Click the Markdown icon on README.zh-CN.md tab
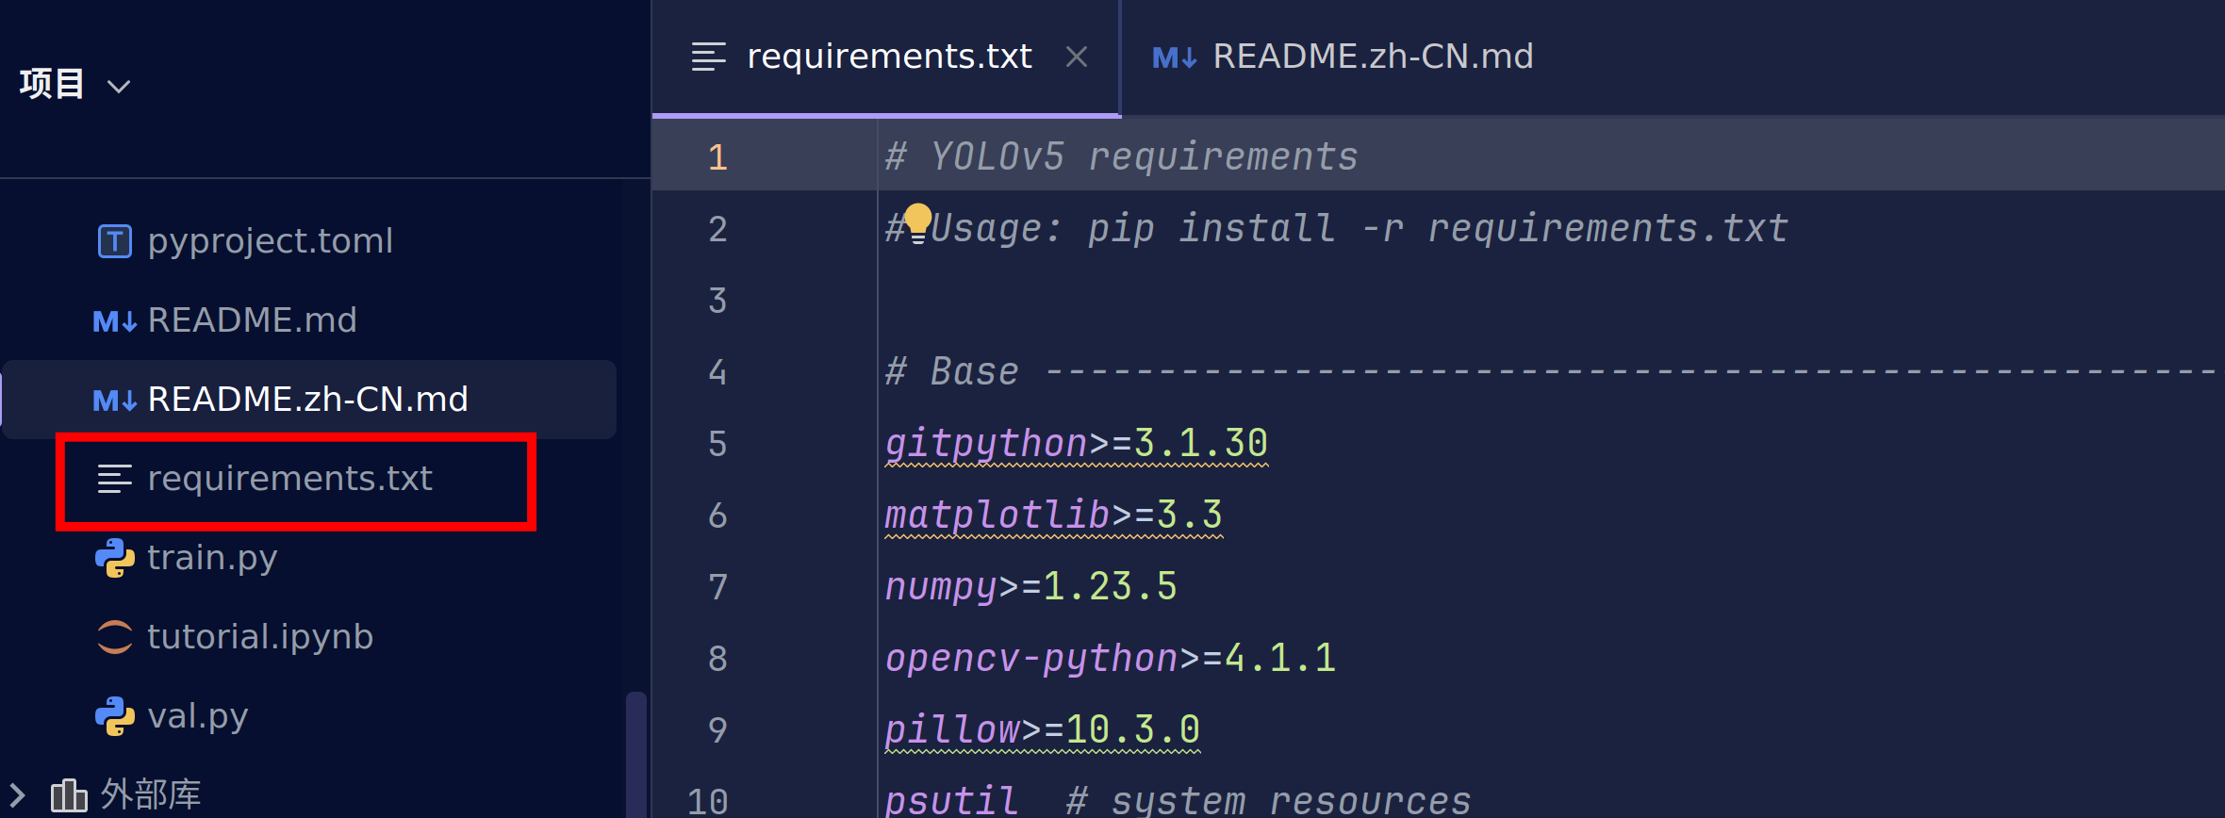This screenshot has height=818, width=2225. (x=1175, y=58)
